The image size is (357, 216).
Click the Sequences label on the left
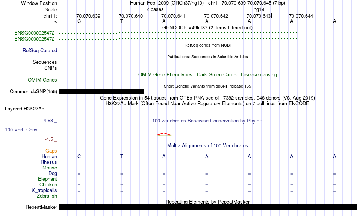pyautogui.click(x=45, y=62)
